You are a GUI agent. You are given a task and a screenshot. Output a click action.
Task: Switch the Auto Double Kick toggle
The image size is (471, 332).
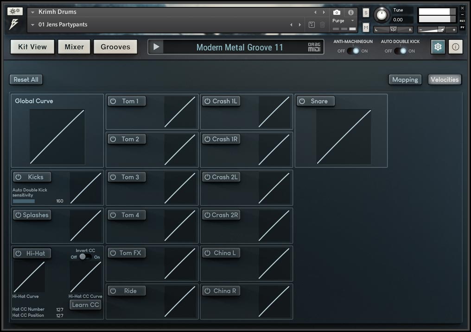[400, 51]
